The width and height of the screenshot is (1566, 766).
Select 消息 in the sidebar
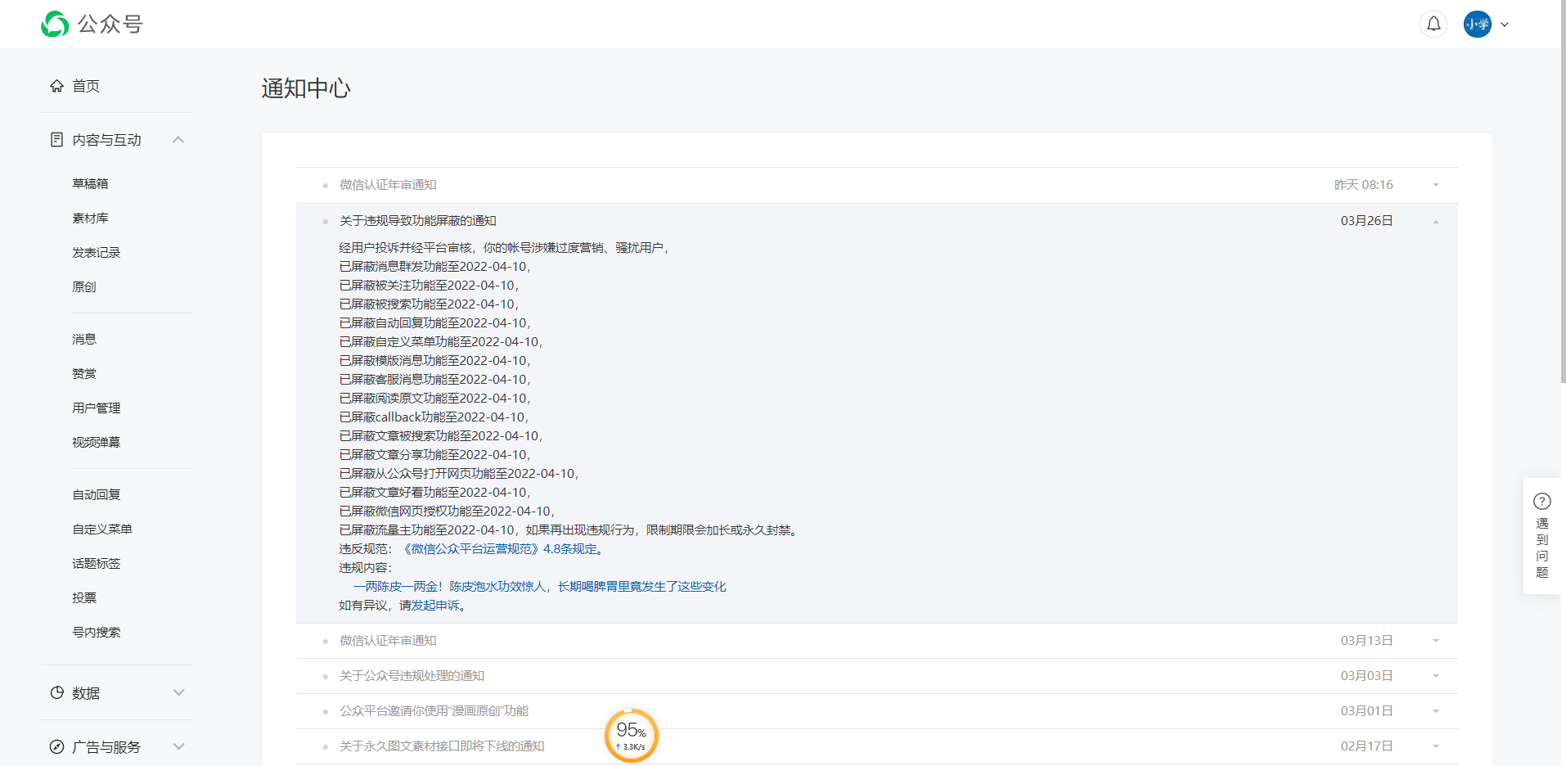coord(84,339)
